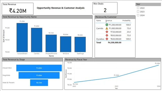Click the red diamond icon beside ₹720,000.00
The width and height of the screenshot is (162, 91).
tap(107, 32)
